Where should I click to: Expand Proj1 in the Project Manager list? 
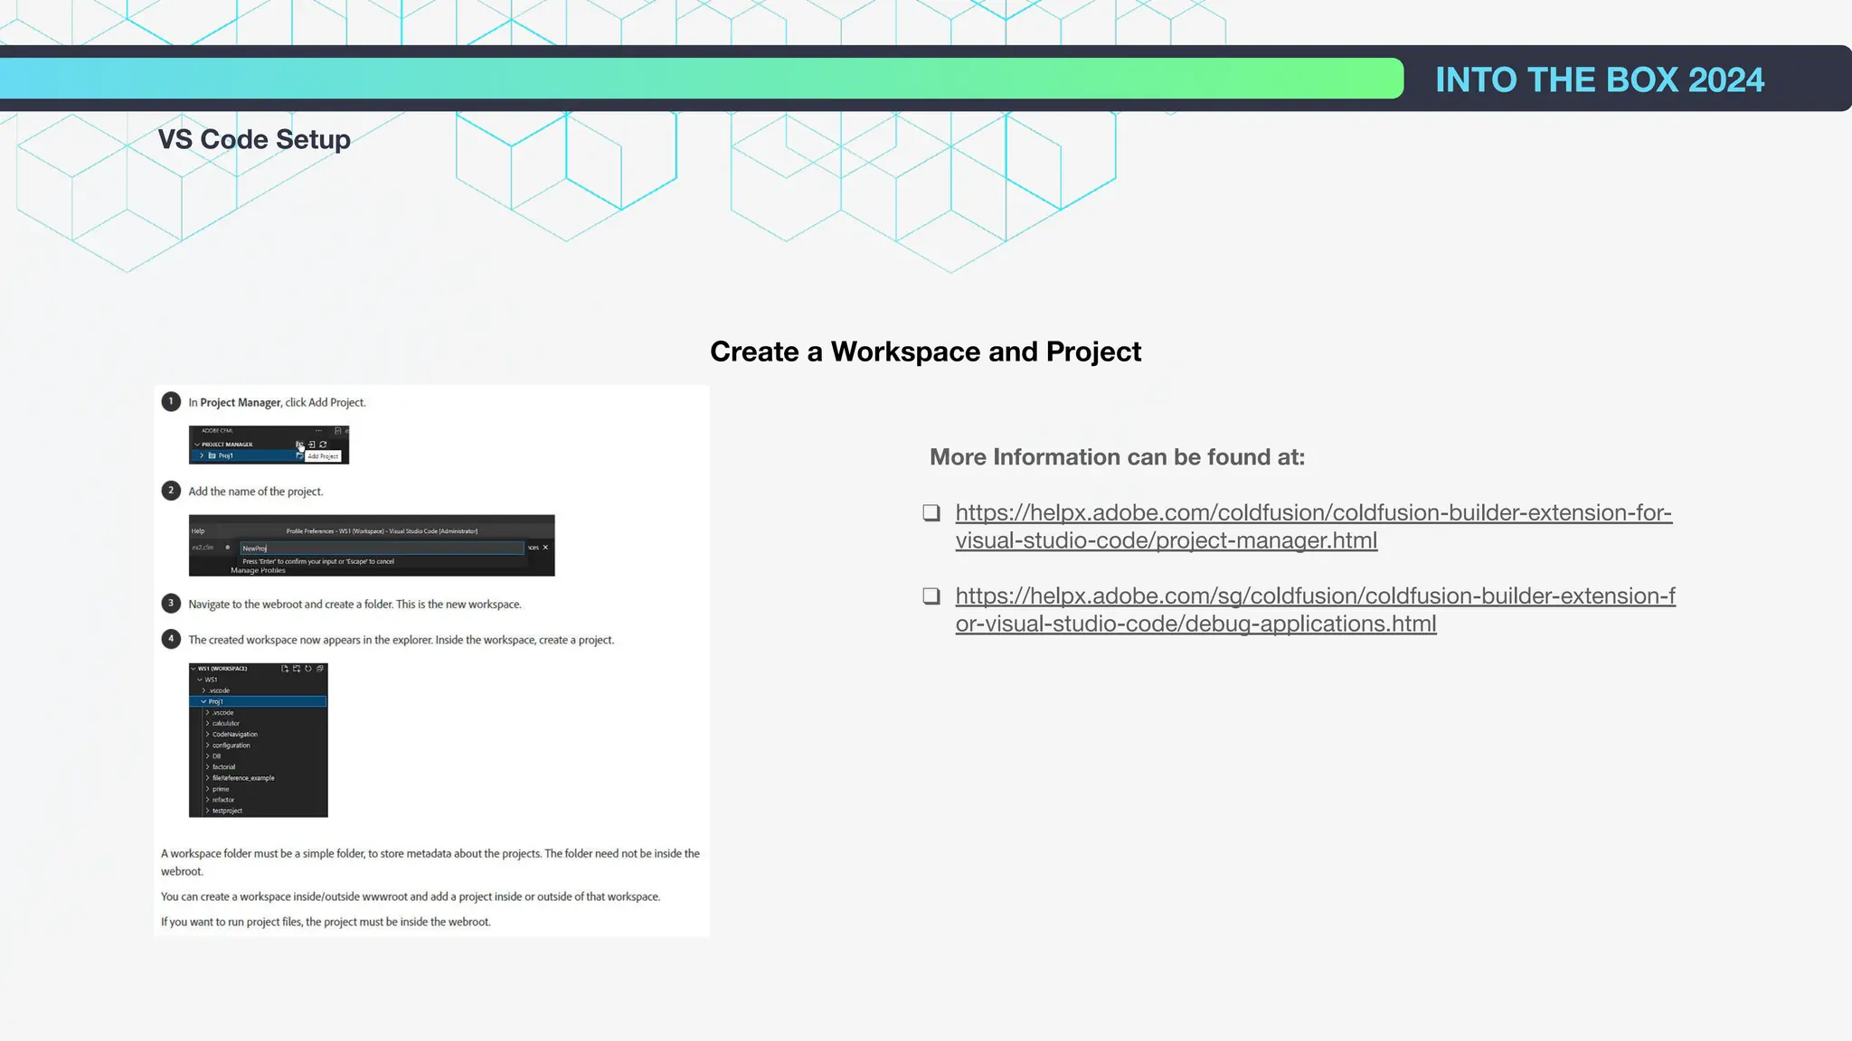202,455
